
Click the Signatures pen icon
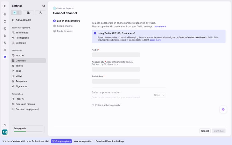tap(13, 86)
